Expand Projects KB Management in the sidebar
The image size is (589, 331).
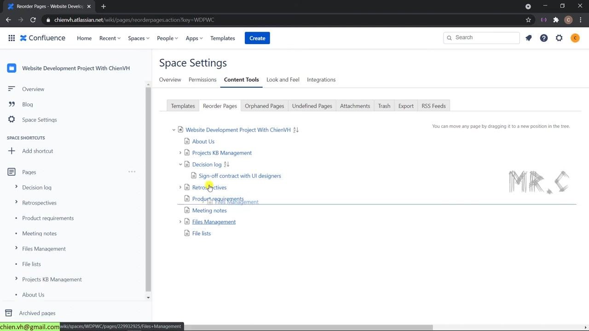click(16, 279)
